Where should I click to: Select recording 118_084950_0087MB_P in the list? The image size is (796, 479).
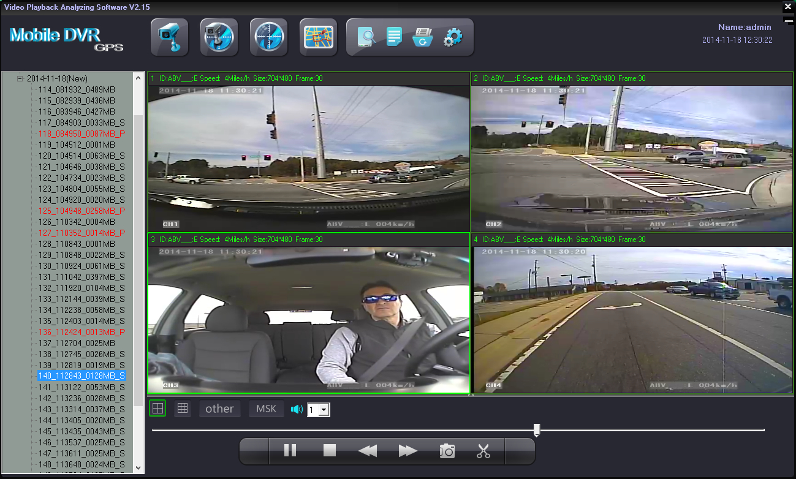point(81,134)
